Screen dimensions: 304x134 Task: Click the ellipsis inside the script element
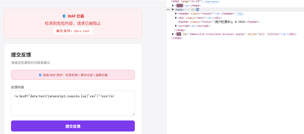[193, 26]
